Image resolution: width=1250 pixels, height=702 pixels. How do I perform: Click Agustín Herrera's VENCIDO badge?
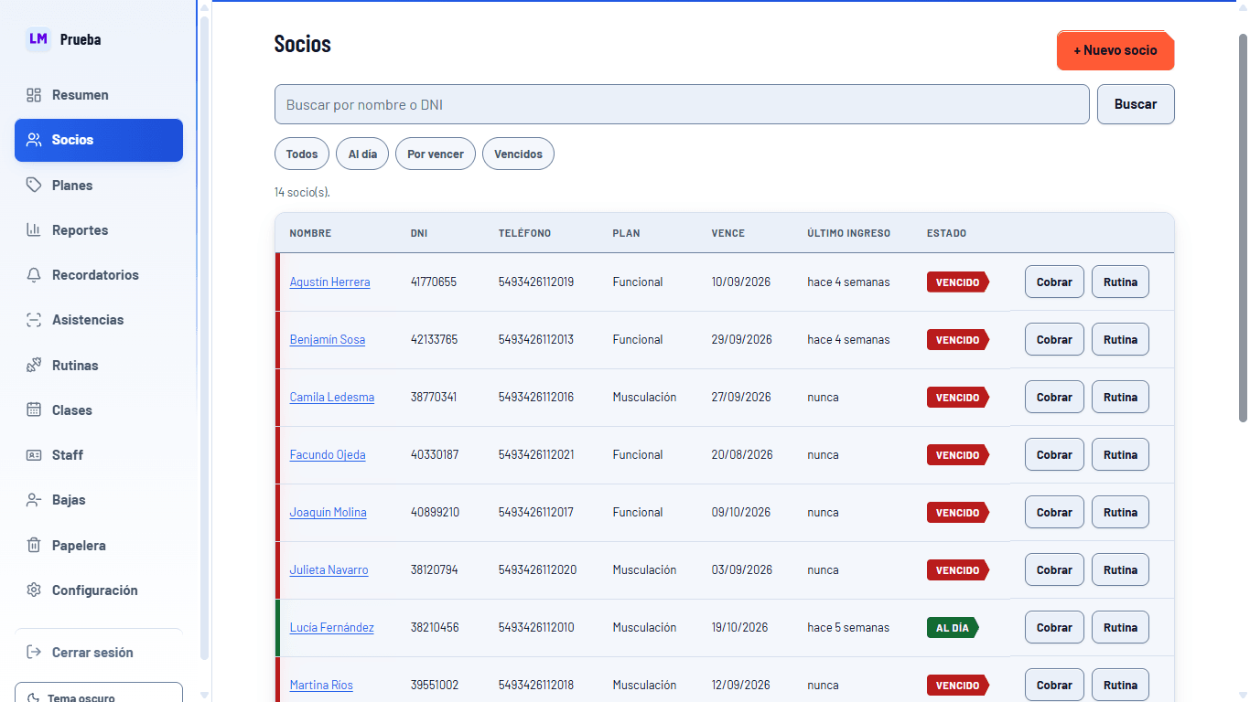click(x=958, y=282)
